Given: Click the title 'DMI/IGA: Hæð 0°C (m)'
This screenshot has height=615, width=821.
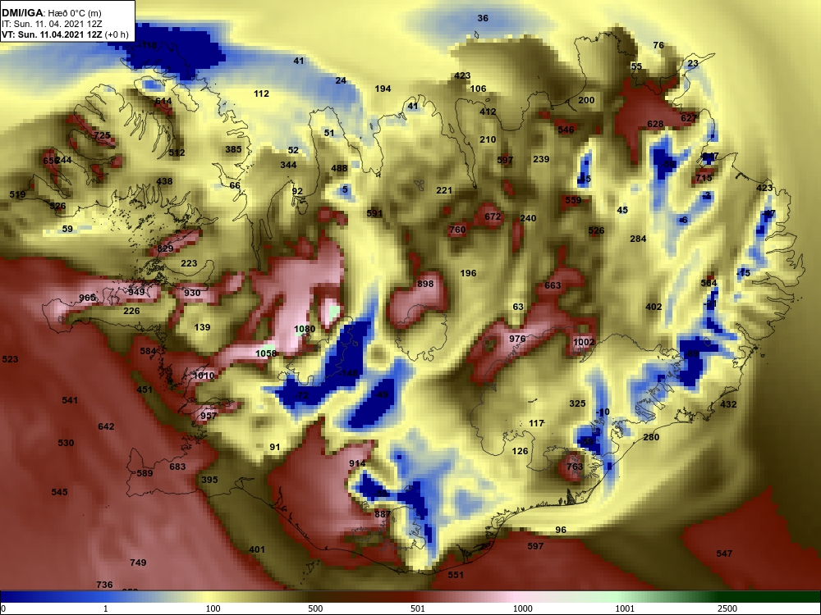Looking at the screenshot, I should point(52,12).
